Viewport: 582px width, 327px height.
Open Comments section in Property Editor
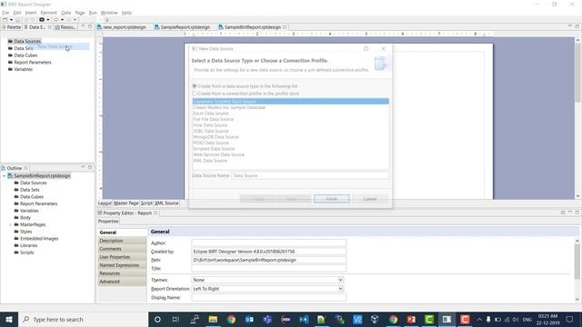point(122,249)
